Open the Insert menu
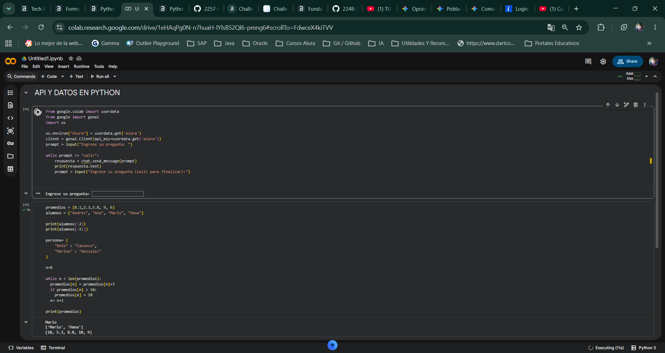 point(63,66)
